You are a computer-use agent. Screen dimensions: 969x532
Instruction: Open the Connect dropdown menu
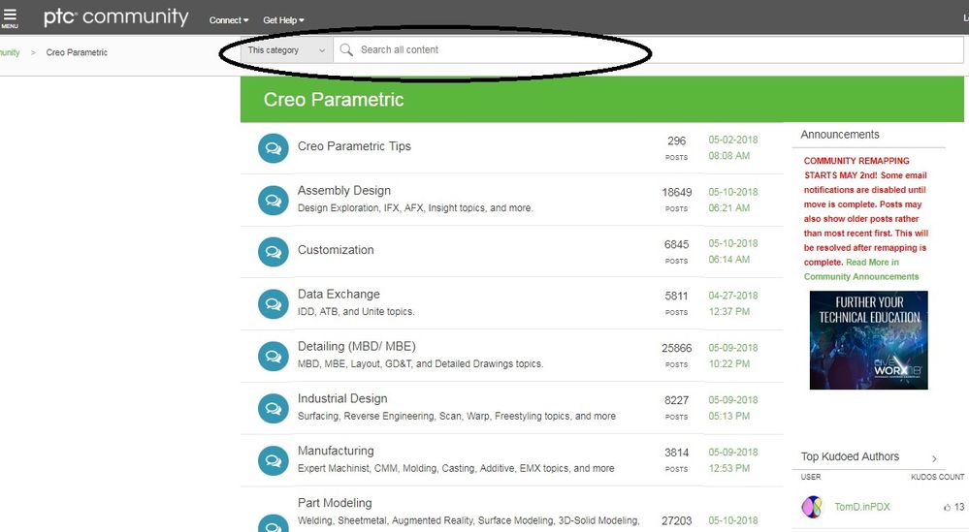(229, 20)
